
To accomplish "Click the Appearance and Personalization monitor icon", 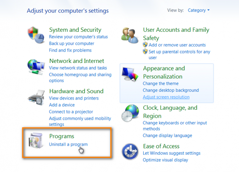I will [130, 74].
